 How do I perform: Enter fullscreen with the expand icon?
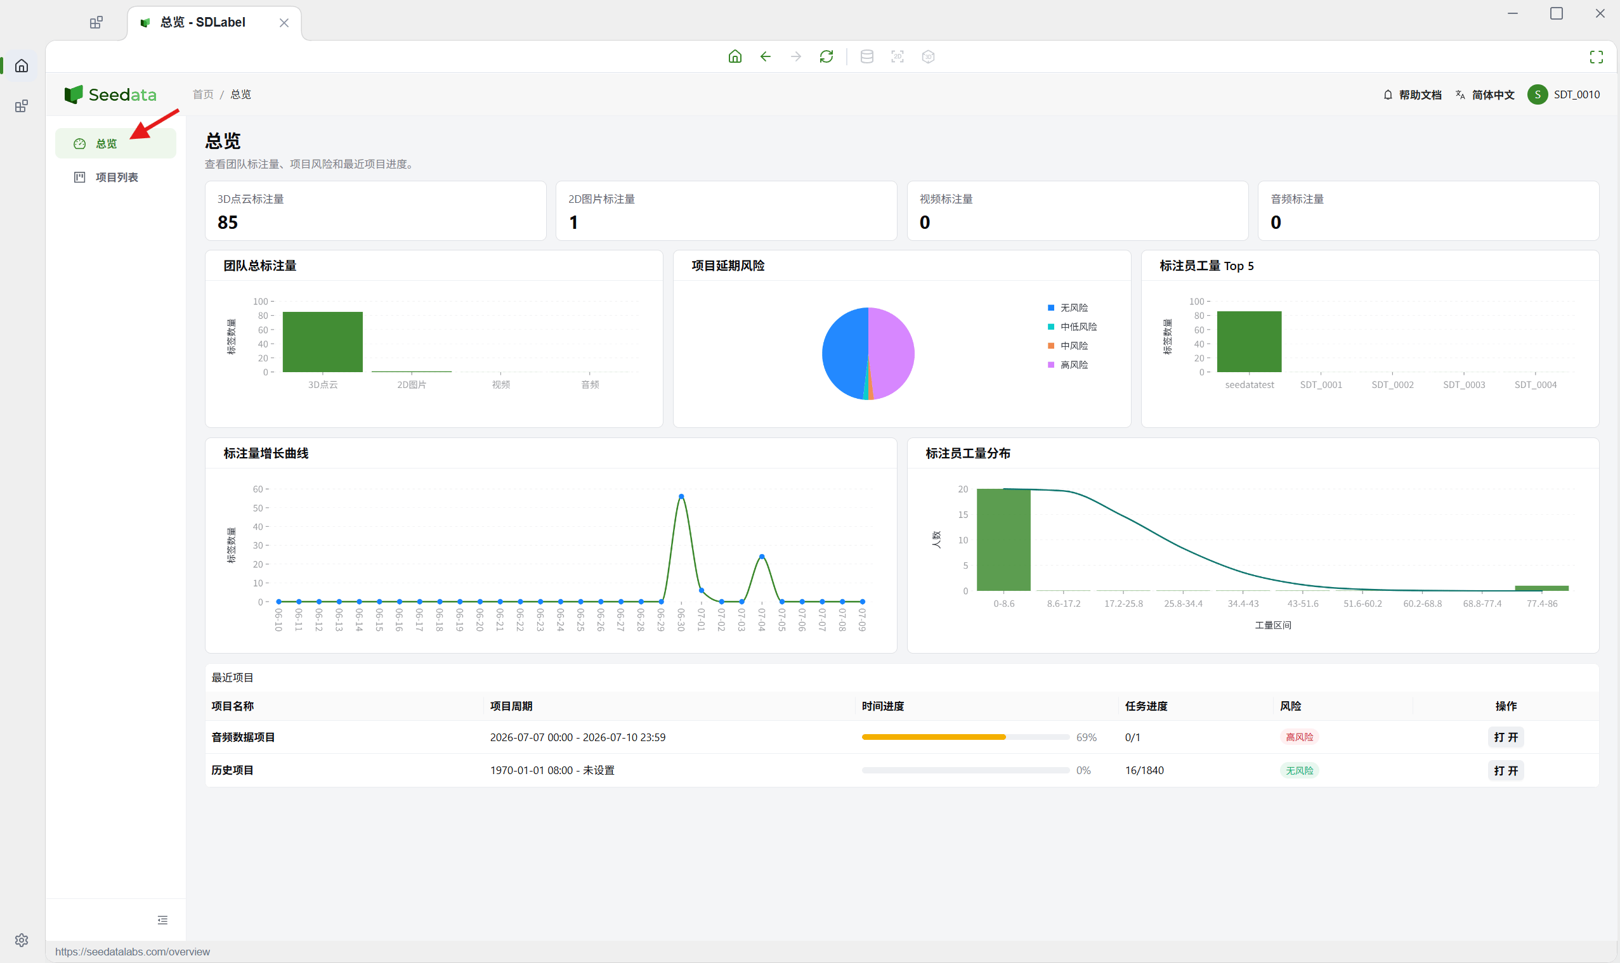(1596, 57)
